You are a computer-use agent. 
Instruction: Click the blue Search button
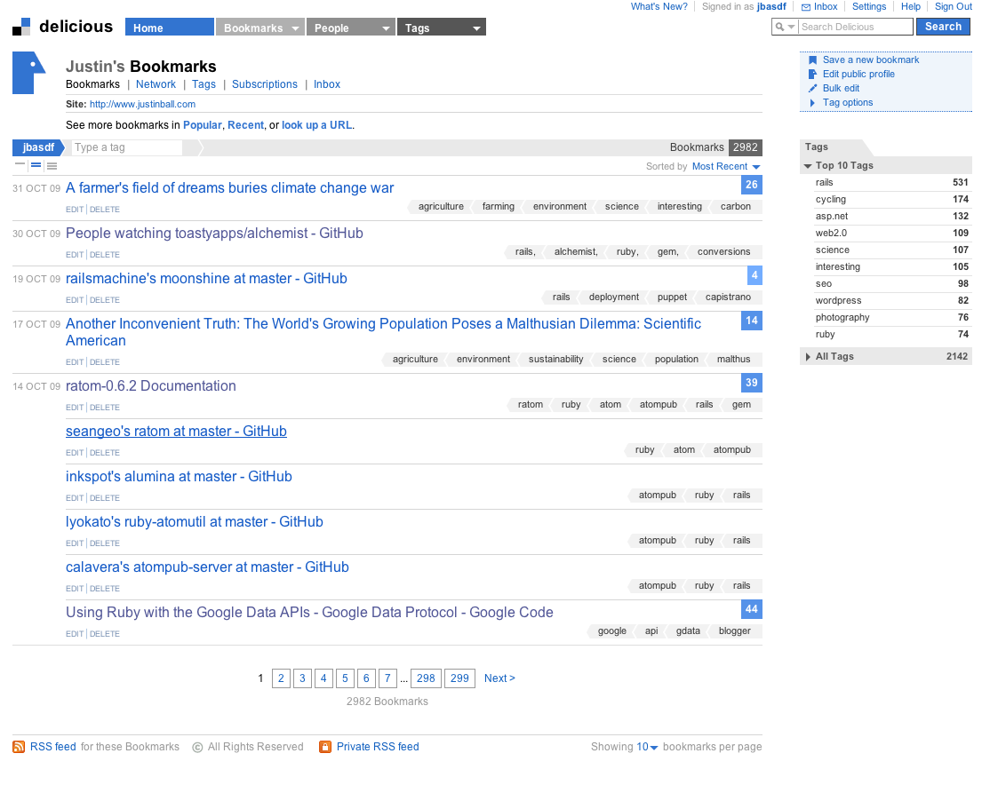click(x=943, y=27)
